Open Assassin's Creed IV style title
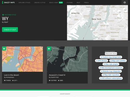This screenshot has height=97, width=130. pos(57,75)
